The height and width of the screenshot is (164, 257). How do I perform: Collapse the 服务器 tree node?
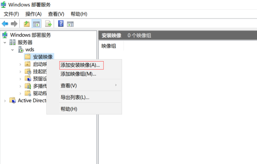pos(5,42)
